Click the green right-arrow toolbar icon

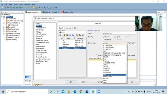point(22,8)
